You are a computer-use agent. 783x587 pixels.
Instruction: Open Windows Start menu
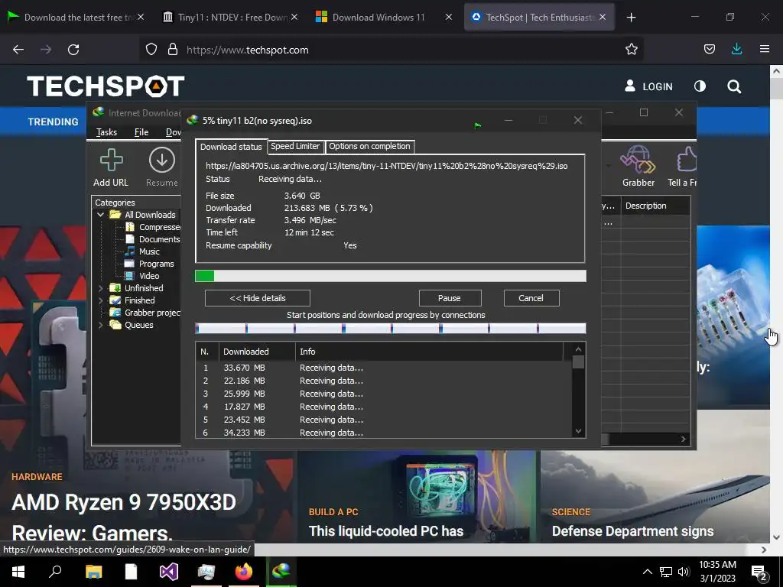pyautogui.click(x=18, y=572)
